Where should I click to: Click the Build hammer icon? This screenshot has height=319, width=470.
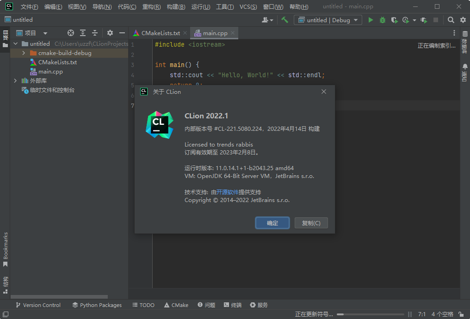pyautogui.click(x=284, y=20)
